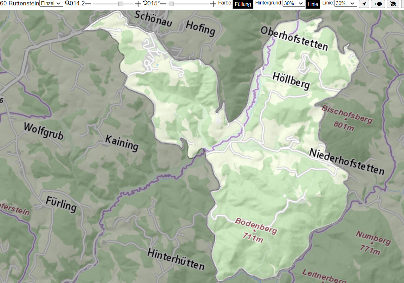Click the rotation minus icon
The width and height of the screenshot is (404, 283).
click(163, 4)
